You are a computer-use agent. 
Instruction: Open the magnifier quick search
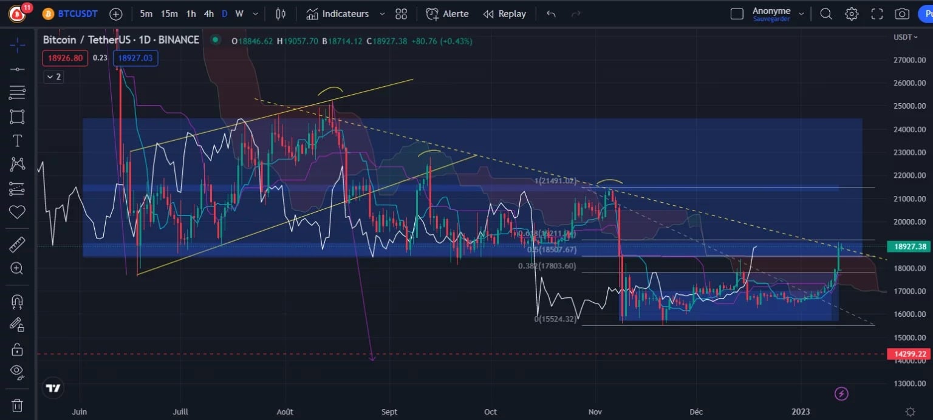826,14
